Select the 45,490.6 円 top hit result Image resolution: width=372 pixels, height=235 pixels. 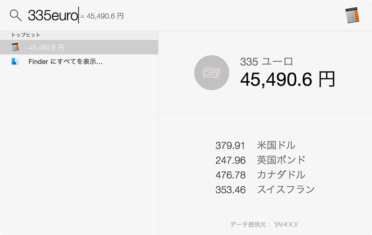coord(79,47)
